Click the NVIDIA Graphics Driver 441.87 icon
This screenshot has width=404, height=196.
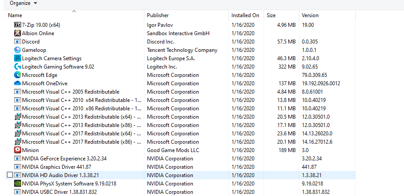(x=17, y=167)
